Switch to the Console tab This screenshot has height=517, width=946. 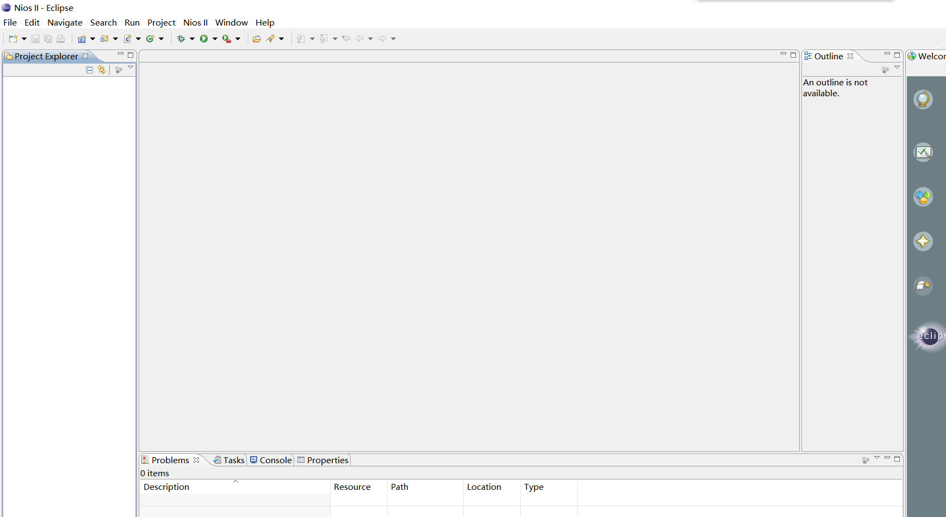pos(271,460)
